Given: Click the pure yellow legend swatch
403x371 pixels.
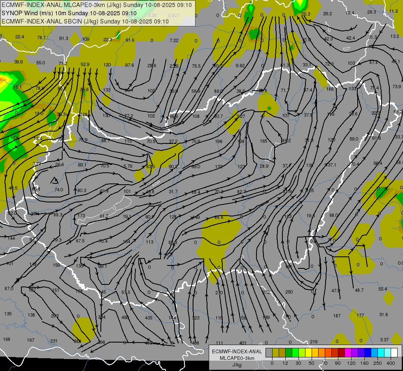Looking at the screenshot, I should (x=308, y=352).
